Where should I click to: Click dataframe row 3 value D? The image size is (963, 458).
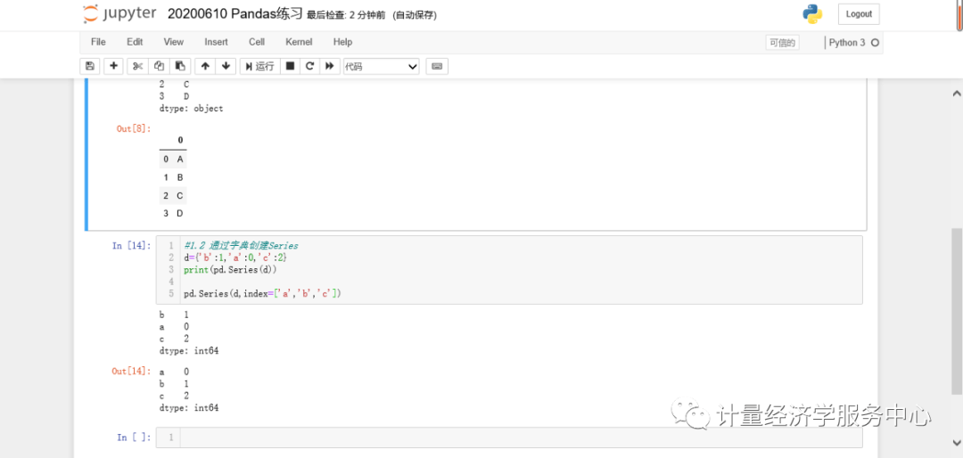(x=180, y=214)
